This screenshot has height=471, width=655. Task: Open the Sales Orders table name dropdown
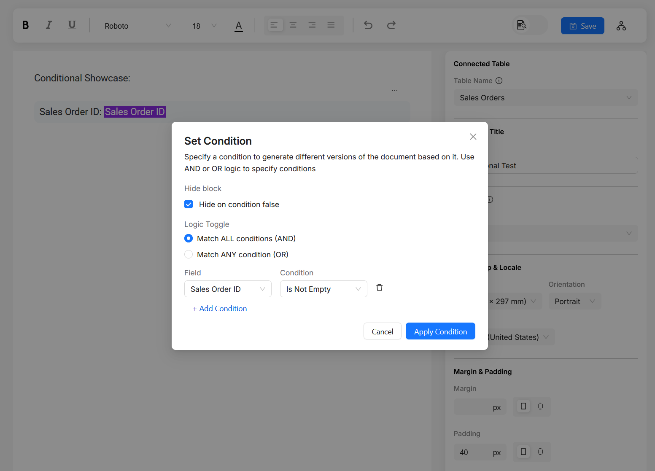(x=546, y=98)
